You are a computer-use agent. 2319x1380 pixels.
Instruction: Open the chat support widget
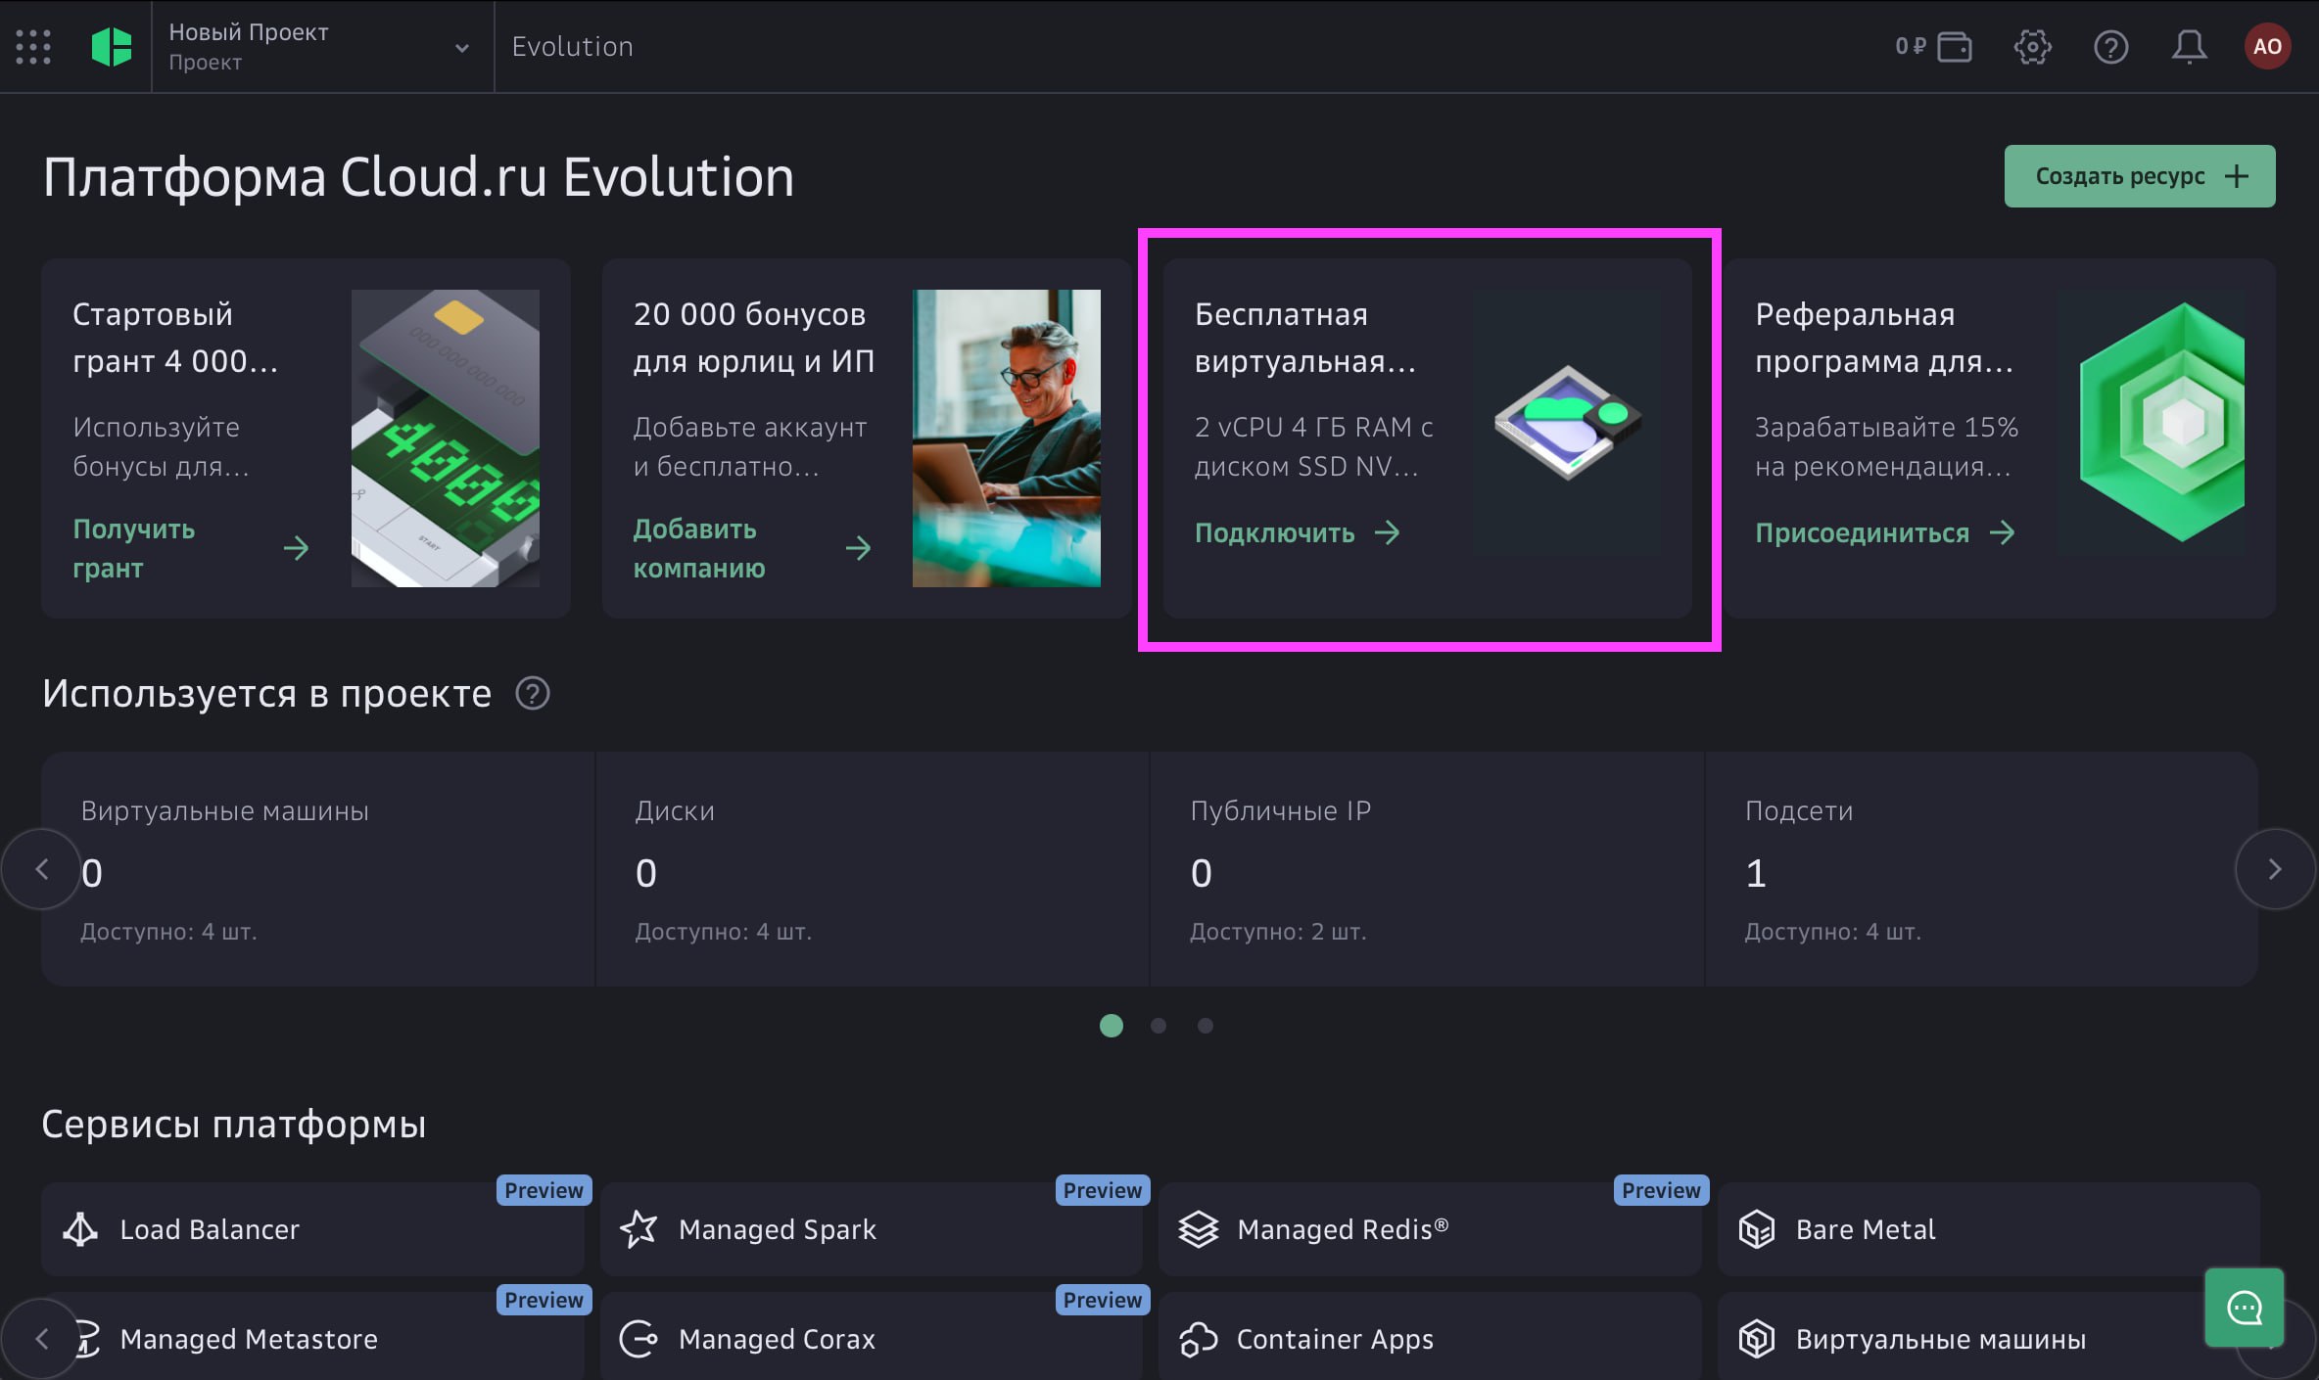tap(2245, 1308)
